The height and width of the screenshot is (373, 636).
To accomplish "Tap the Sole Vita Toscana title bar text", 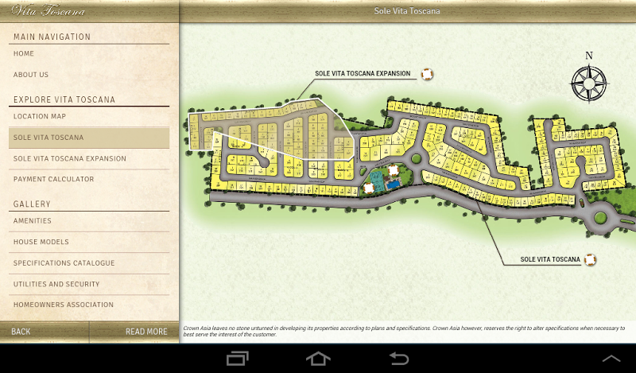I will pyautogui.click(x=407, y=11).
